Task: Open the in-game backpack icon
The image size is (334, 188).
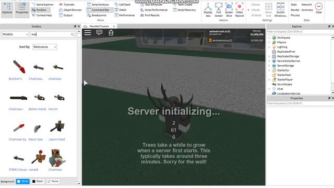Action: (x=111, y=32)
